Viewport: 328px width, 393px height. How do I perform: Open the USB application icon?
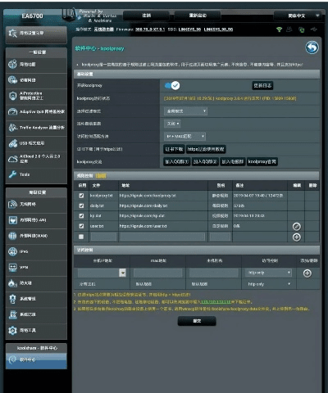click(13, 143)
